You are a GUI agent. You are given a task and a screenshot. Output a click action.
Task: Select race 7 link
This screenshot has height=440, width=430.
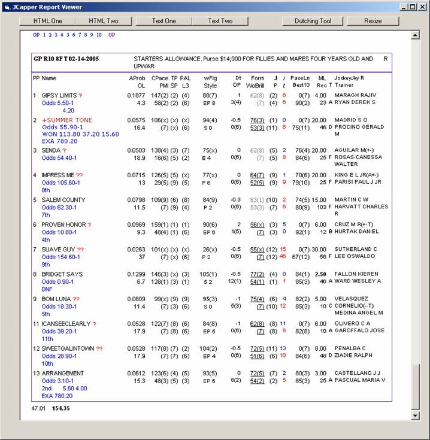pyautogui.click(x=80, y=35)
